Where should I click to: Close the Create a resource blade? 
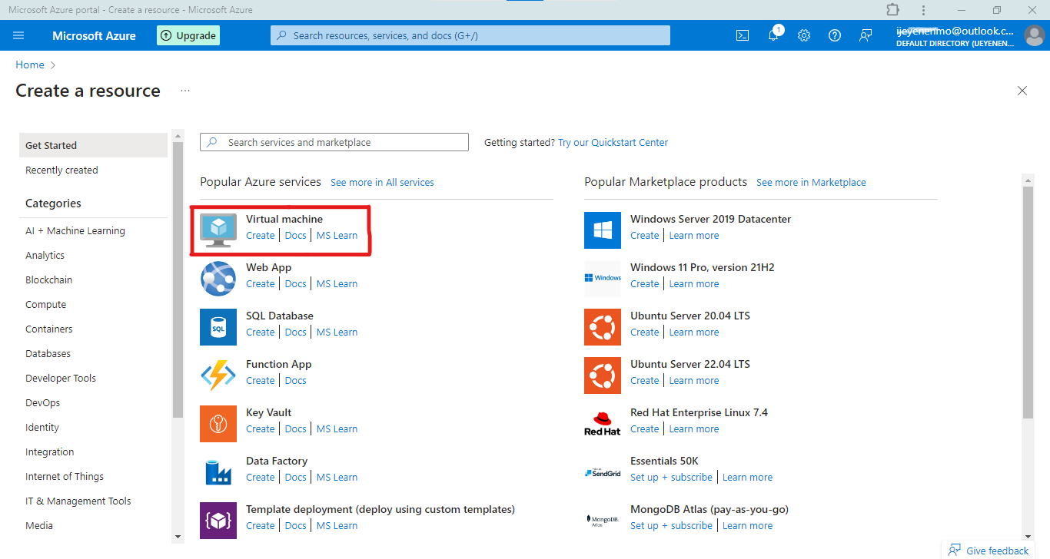coord(1022,91)
